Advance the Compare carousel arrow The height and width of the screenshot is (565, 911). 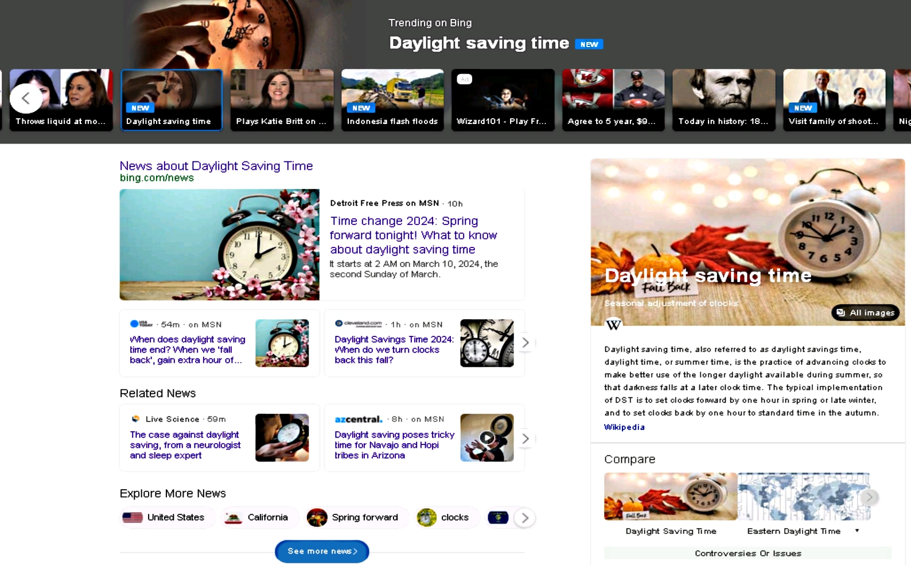870,497
